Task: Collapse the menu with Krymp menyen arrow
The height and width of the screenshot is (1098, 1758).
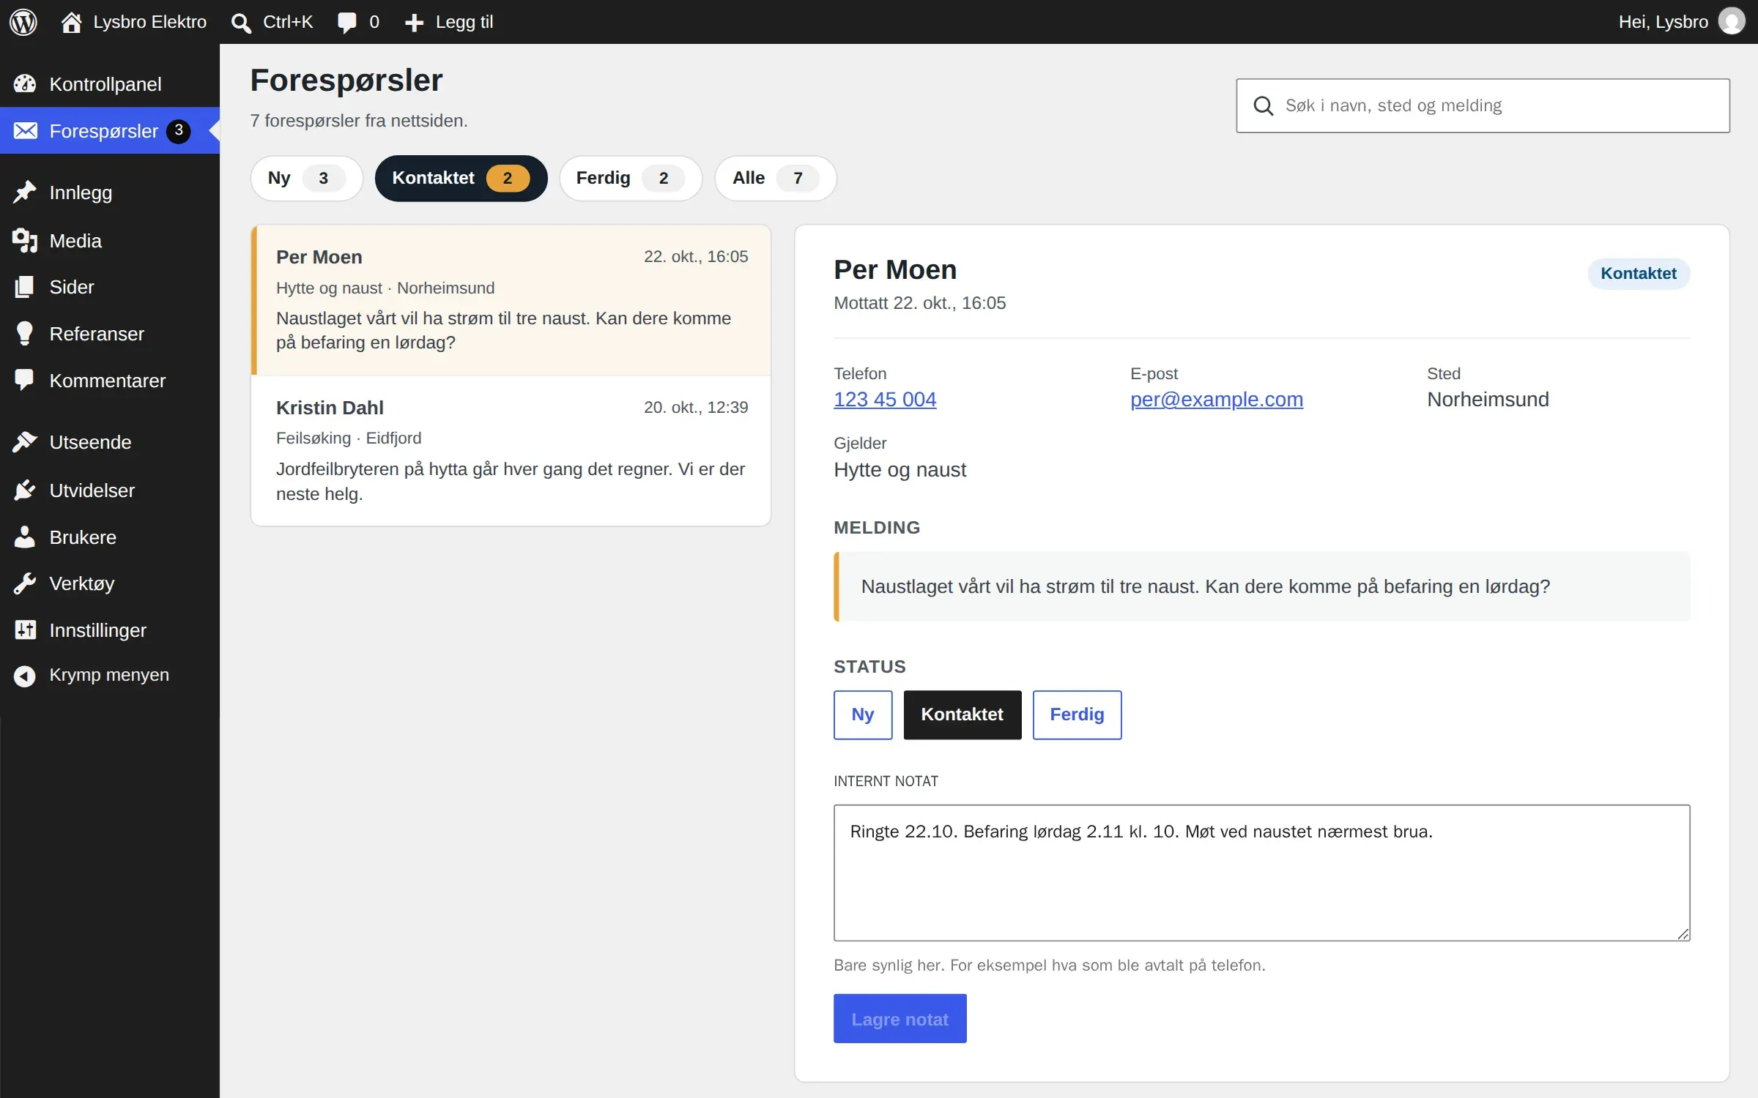Action: tap(25, 676)
